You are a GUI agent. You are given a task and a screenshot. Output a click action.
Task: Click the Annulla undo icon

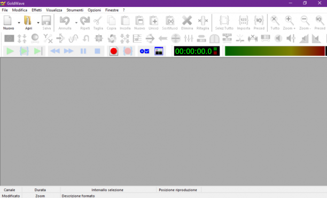pyautogui.click(x=65, y=23)
